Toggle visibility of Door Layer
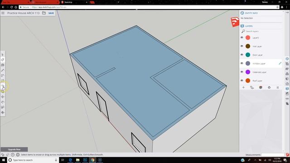The image size is (290, 163). tap(242, 55)
